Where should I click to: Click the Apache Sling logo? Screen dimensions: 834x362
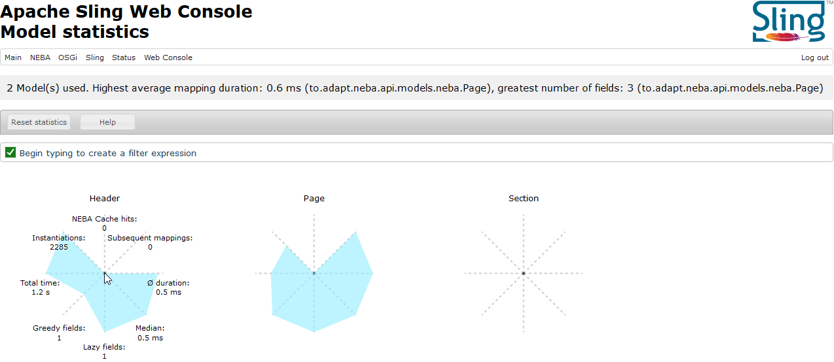[x=788, y=22]
